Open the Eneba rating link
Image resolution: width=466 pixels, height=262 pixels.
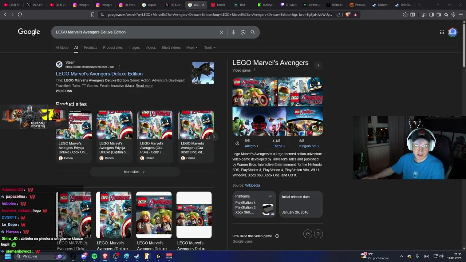pyautogui.click(x=279, y=146)
